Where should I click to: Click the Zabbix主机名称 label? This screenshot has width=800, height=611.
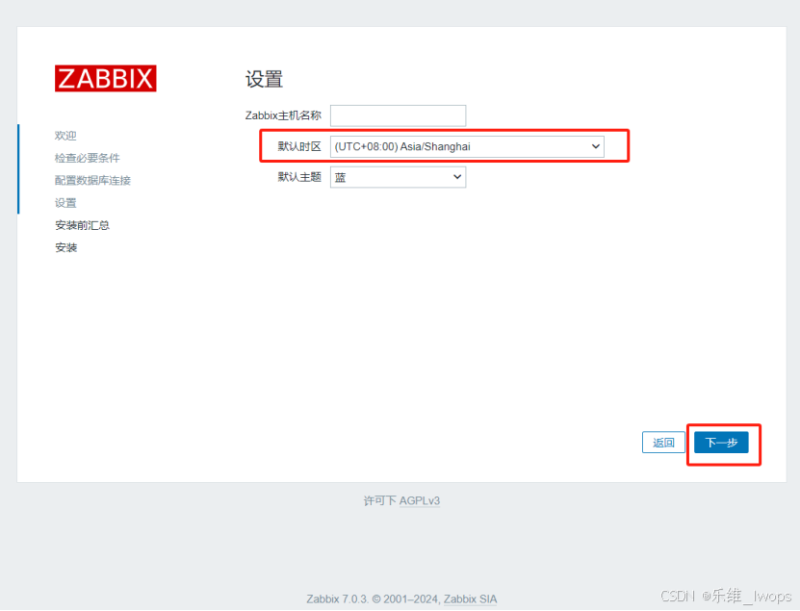[x=283, y=115]
